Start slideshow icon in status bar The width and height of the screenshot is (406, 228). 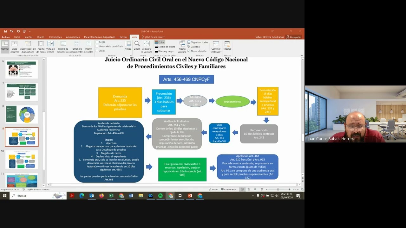[x=261, y=189]
